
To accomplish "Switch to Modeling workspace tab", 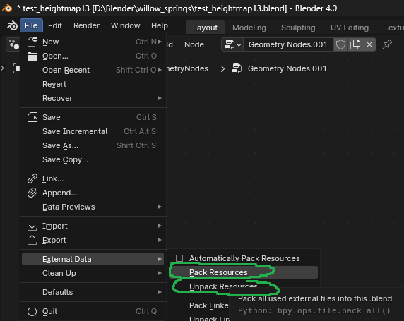I will click(249, 28).
